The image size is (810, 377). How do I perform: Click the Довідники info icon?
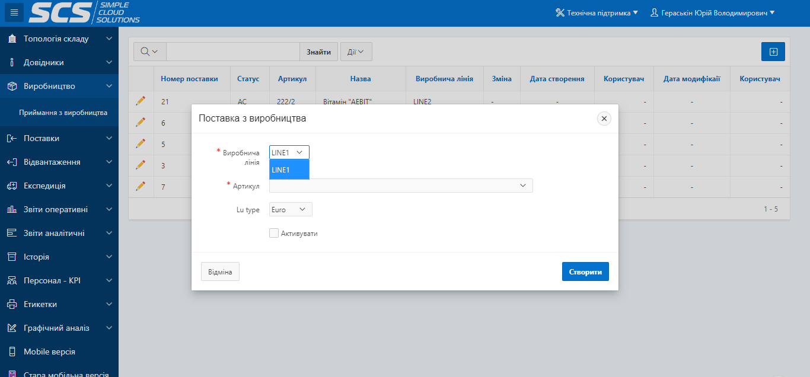[x=12, y=62]
